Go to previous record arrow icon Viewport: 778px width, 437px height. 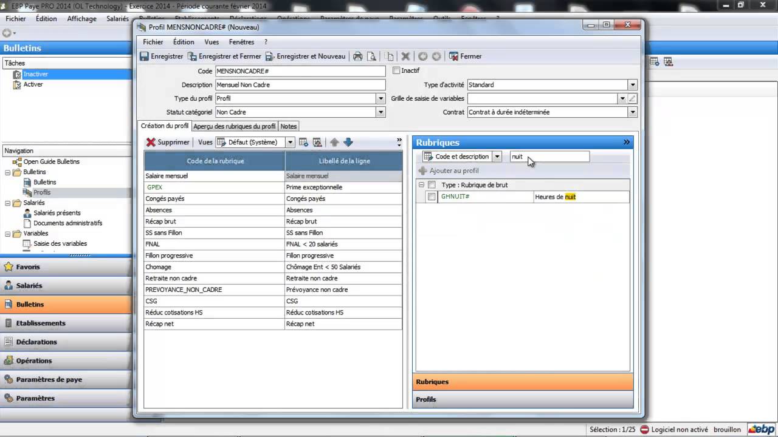(x=422, y=56)
